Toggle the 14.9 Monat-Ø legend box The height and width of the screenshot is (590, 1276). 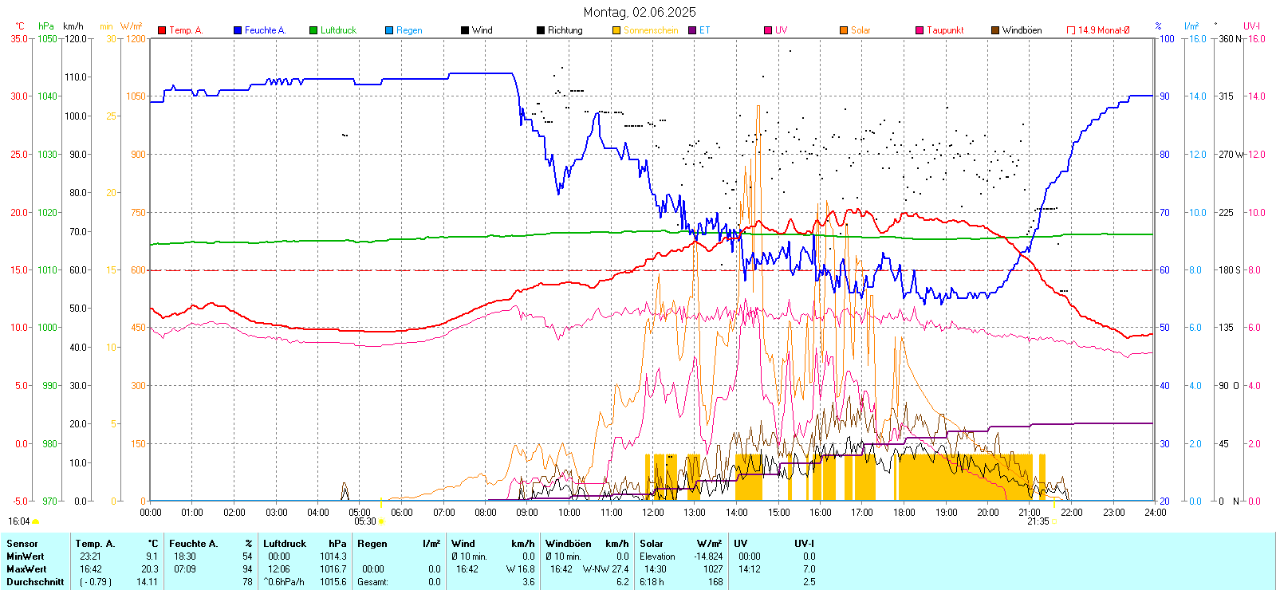1071,30
